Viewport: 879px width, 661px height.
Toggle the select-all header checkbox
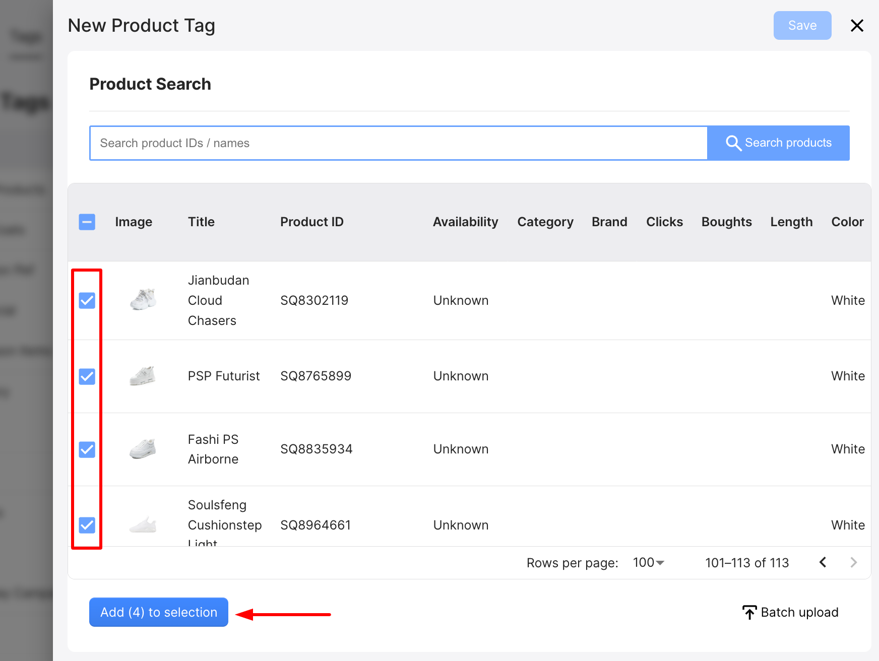(87, 222)
